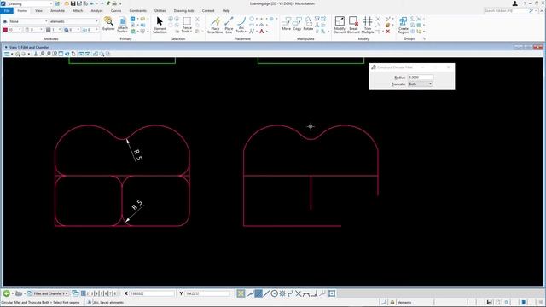Image resolution: width=546 pixels, height=307 pixels.
Task: Toggle the highlighted keypoint snap mode button
Action: tap(258, 293)
